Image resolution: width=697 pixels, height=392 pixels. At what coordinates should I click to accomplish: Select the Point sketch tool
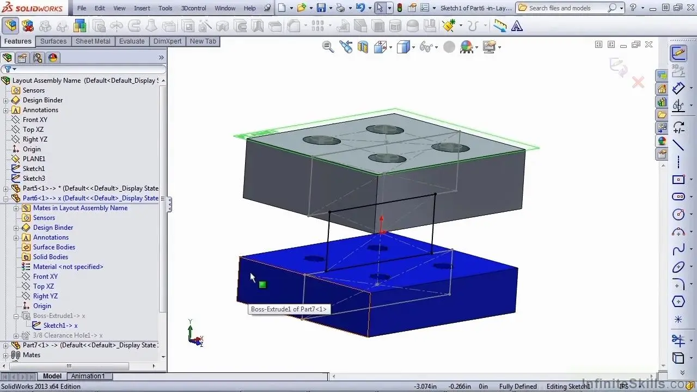pyautogui.click(x=678, y=320)
